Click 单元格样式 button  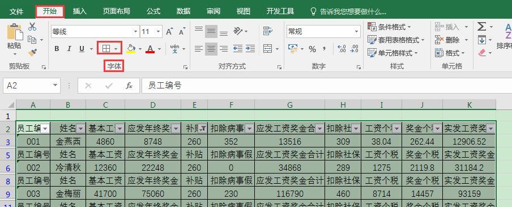point(392,53)
